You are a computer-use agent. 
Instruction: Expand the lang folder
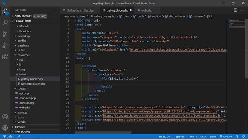[x=22, y=69]
